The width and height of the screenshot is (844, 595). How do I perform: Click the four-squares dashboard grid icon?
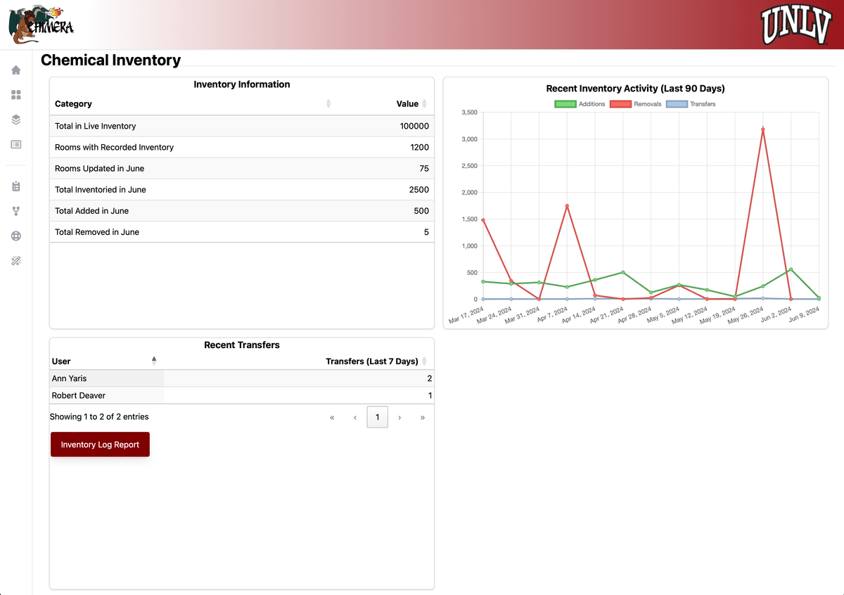point(16,95)
